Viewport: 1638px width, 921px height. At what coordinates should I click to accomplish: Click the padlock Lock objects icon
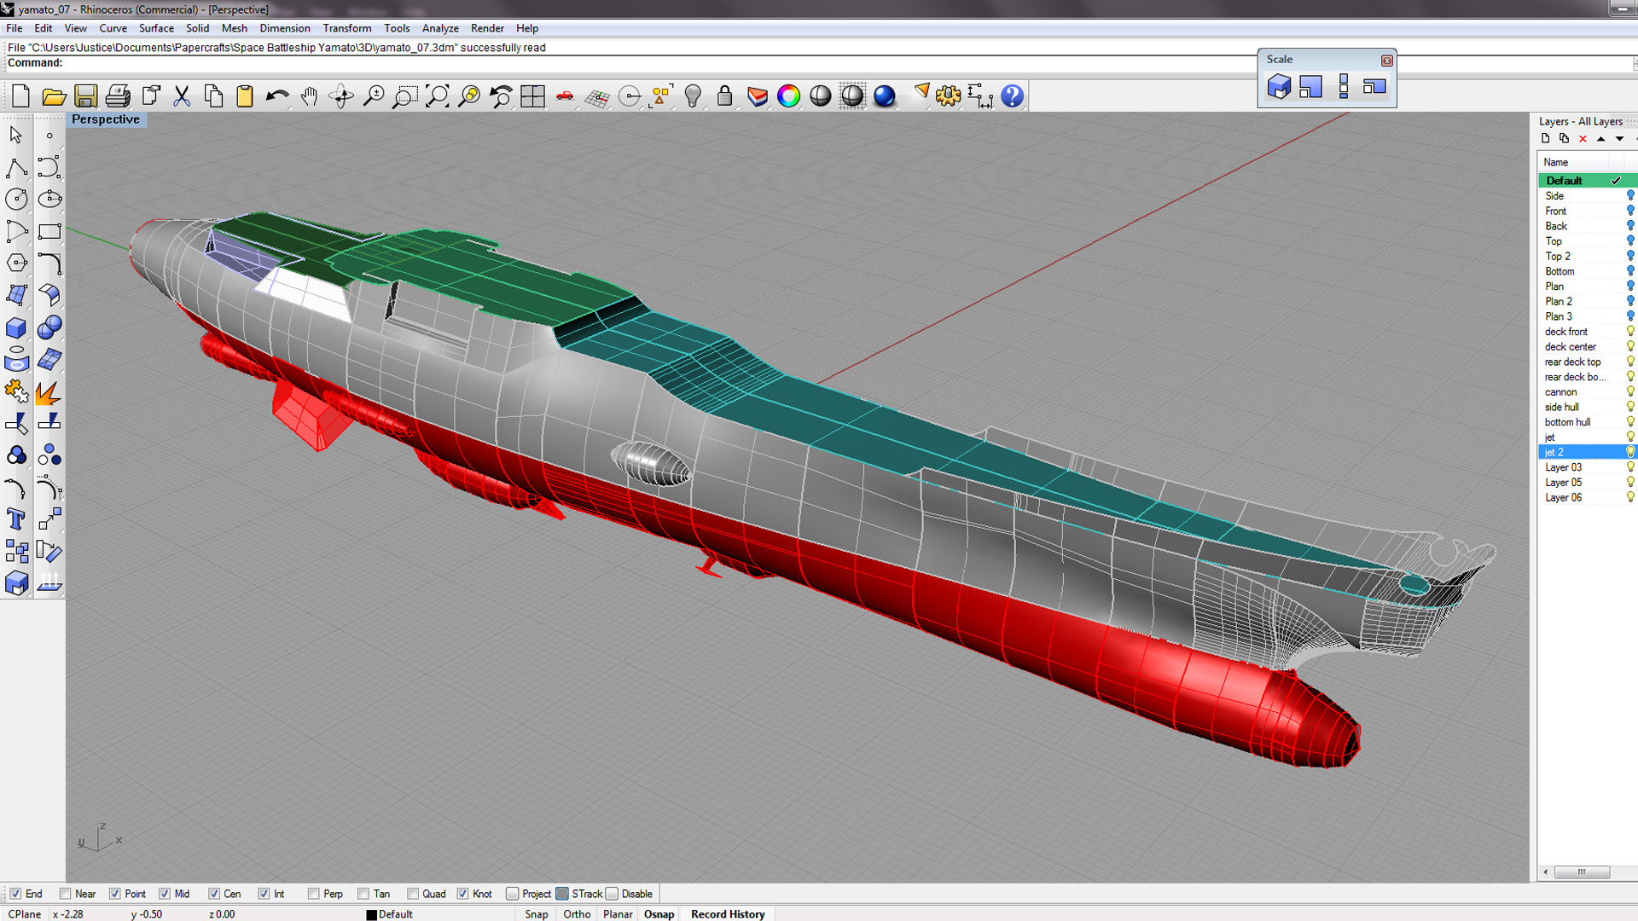tap(725, 96)
